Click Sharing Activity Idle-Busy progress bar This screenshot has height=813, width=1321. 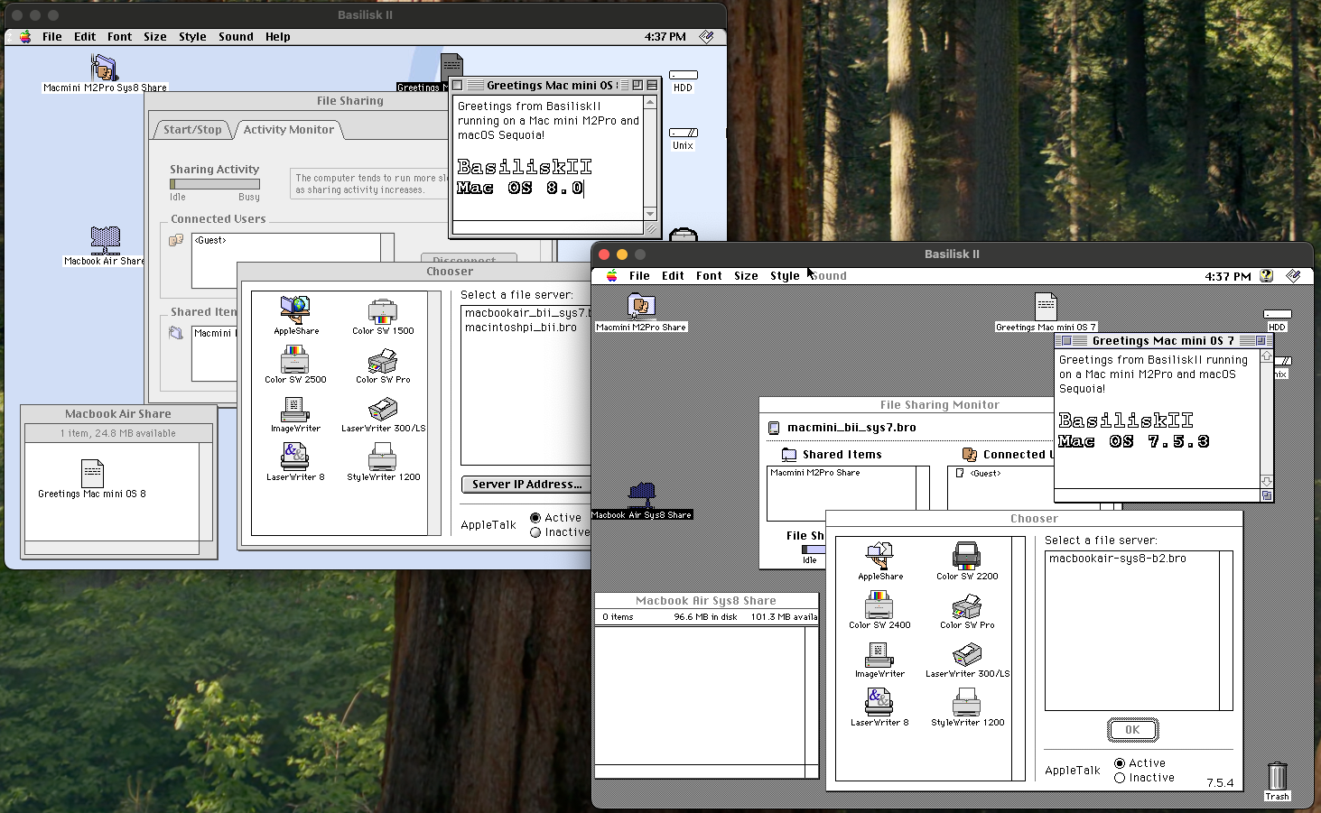(215, 184)
